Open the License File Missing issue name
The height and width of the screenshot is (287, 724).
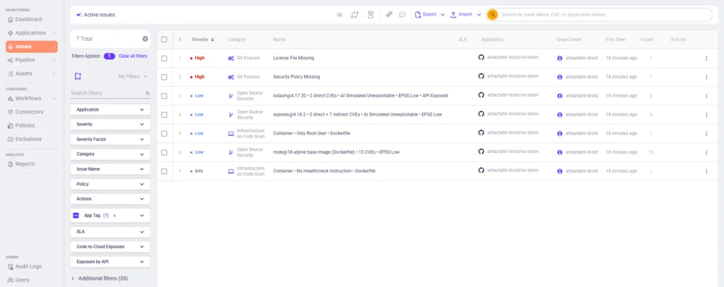tap(293, 58)
